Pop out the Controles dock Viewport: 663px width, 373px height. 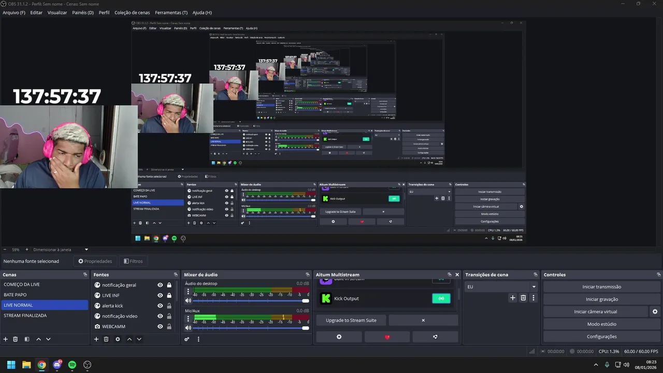click(658, 275)
